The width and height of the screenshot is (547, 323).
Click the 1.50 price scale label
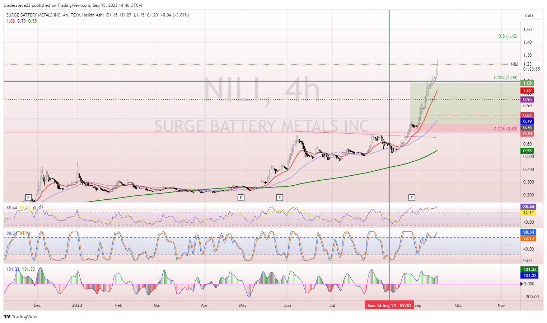(527, 30)
